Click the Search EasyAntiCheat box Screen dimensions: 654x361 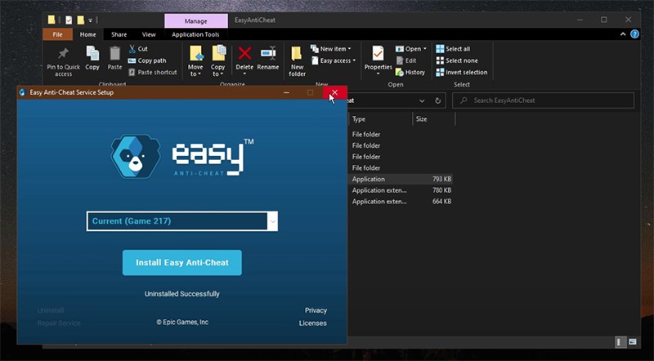[543, 100]
